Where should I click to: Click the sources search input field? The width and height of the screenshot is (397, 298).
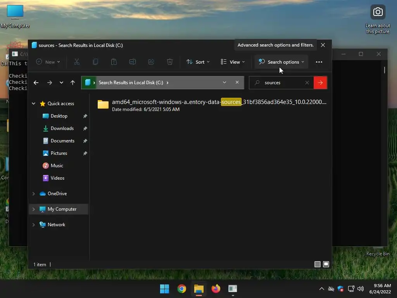point(281,83)
